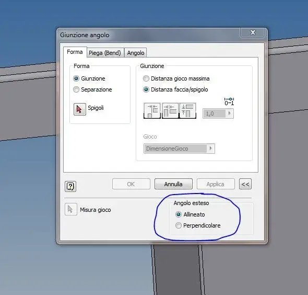The image size is (308, 295).
Task: Expand the 1,0 value field arrow
Action: coord(229,114)
